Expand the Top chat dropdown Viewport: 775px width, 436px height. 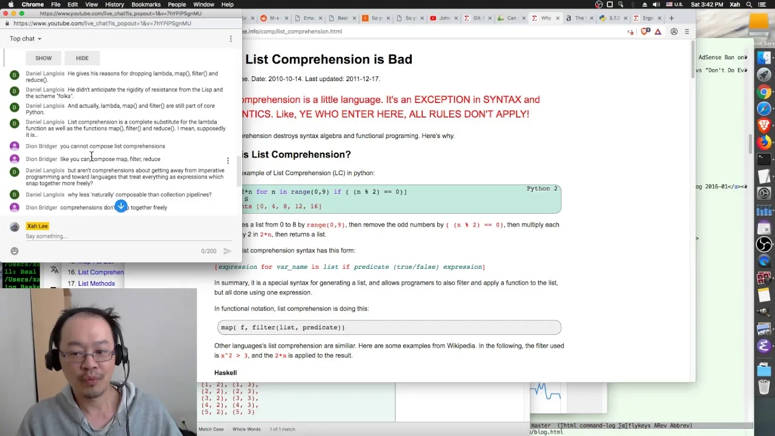(25, 39)
